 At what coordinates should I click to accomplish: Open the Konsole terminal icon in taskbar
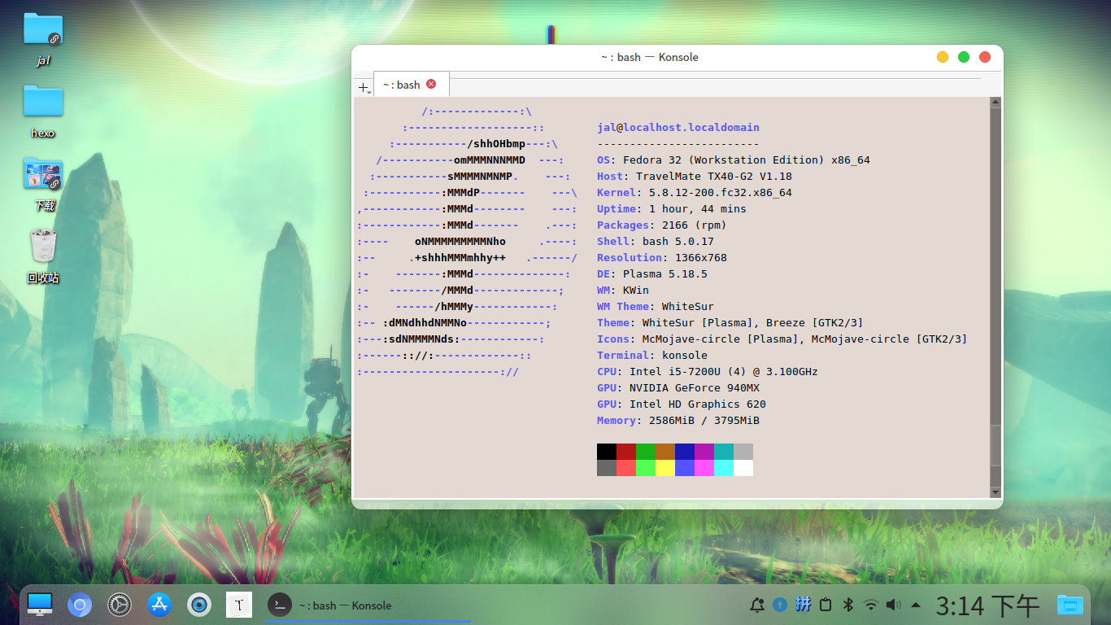[279, 605]
